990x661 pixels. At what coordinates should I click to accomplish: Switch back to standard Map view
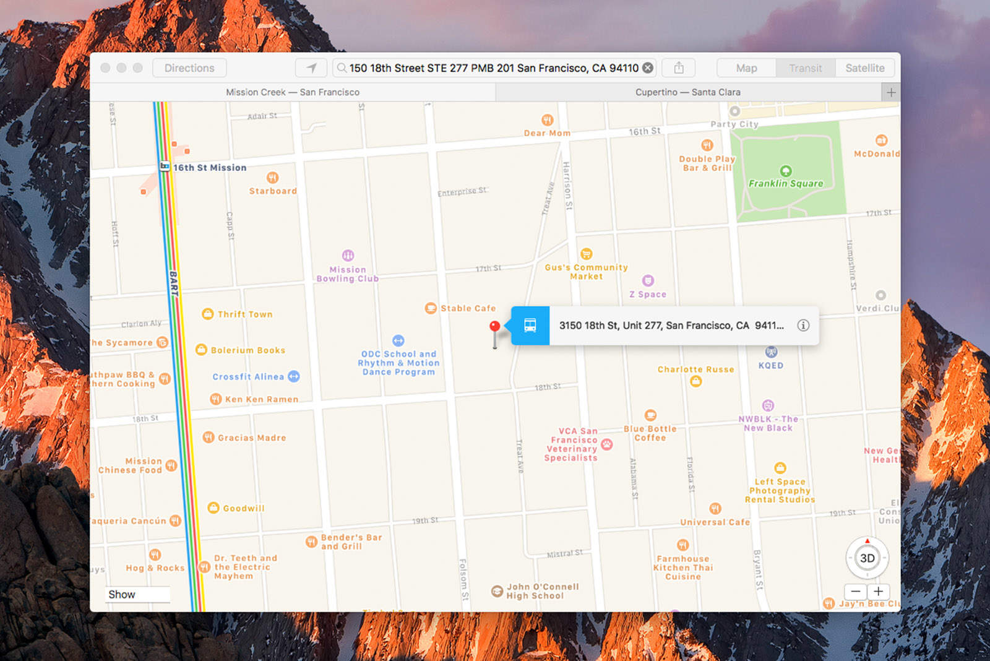pos(746,68)
